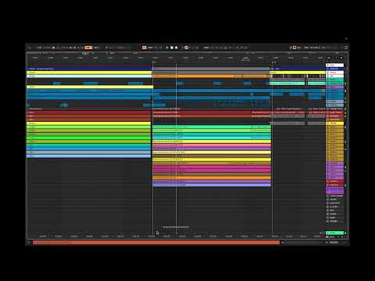The image size is (375, 281).
Task: Select the dark blue group track header
Action: [x=335, y=69]
